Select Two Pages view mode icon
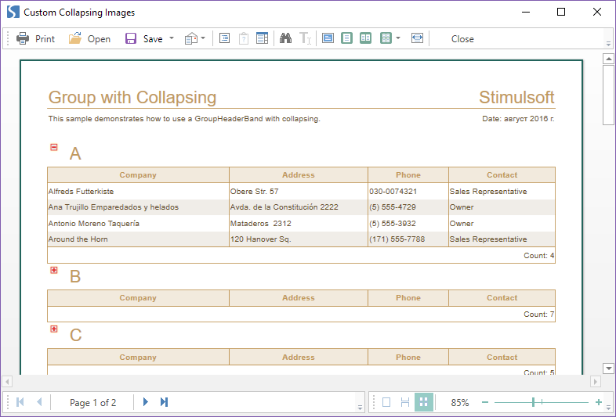Image resolution: width=616 pixels, height=417 pixels. pyautogui.click(x=365, y=38)
